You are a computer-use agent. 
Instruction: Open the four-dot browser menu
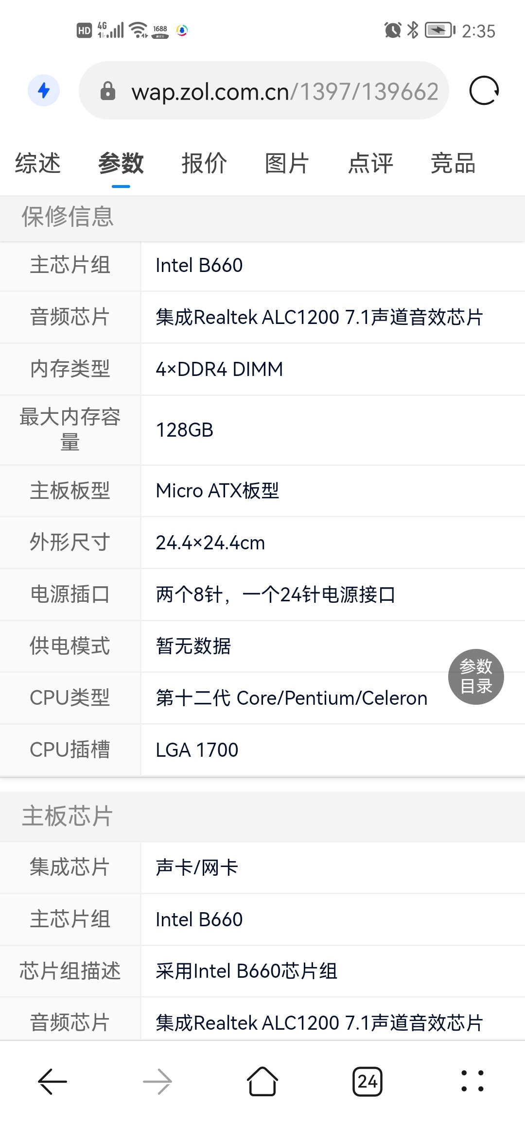(x=472, y=1082)
